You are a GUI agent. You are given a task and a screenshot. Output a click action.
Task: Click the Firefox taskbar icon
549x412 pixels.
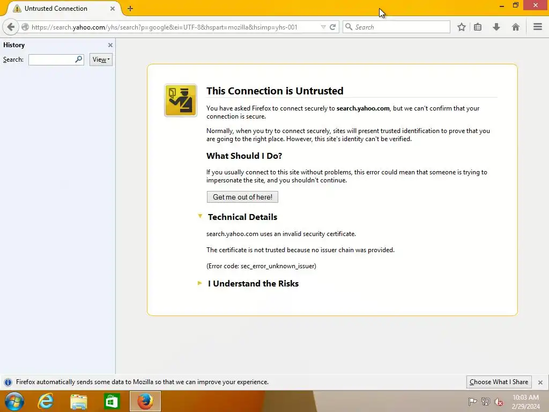[145, 401]
